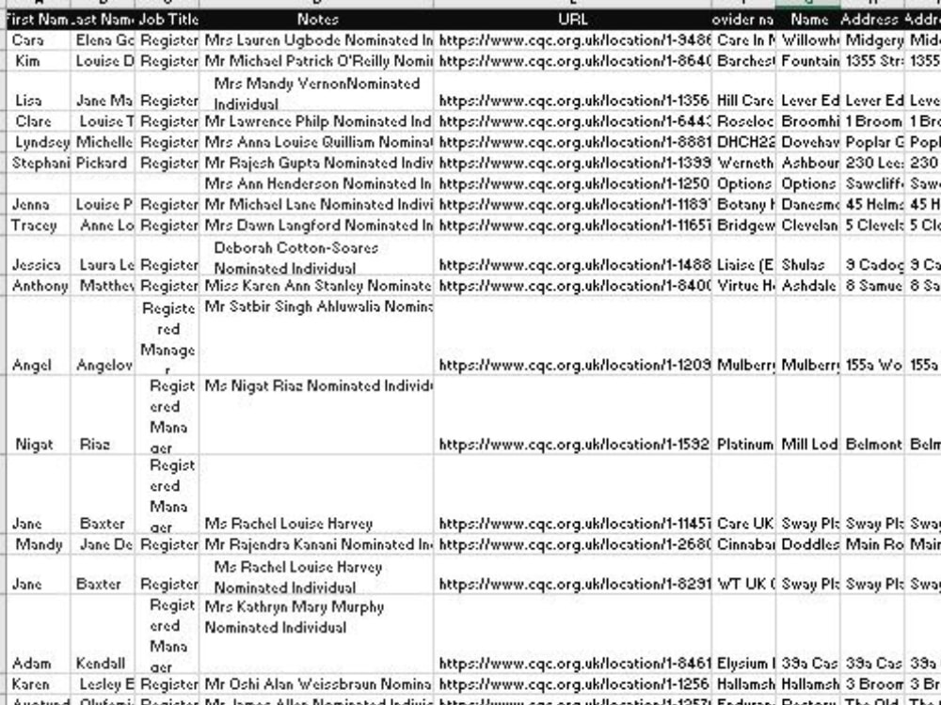Open the URL in Kim's row
The height and width of the screenshot is (705, 941).
[572, 61]
